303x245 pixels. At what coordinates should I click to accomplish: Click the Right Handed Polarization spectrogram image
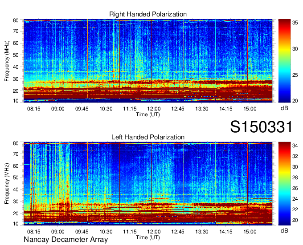[x=148, y=61]
